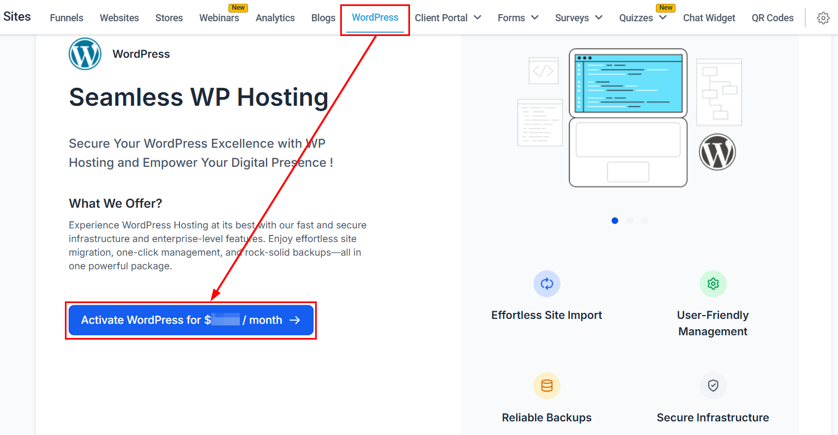
Task: Click the blue WordPress logo icon
Action: (x=85, y=54)
